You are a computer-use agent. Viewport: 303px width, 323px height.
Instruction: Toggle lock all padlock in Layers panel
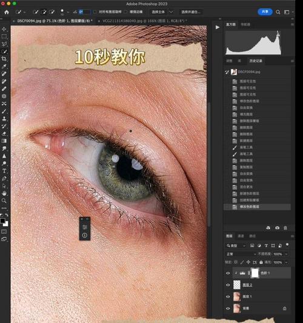261,262
